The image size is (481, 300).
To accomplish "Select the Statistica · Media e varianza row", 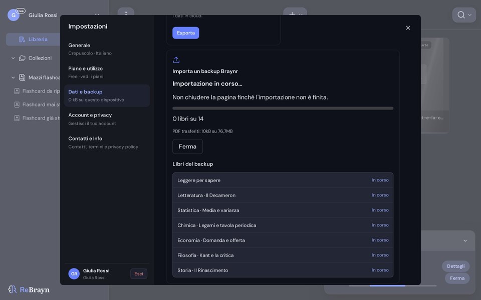I will pyautogui.click(x=283, y=210).
